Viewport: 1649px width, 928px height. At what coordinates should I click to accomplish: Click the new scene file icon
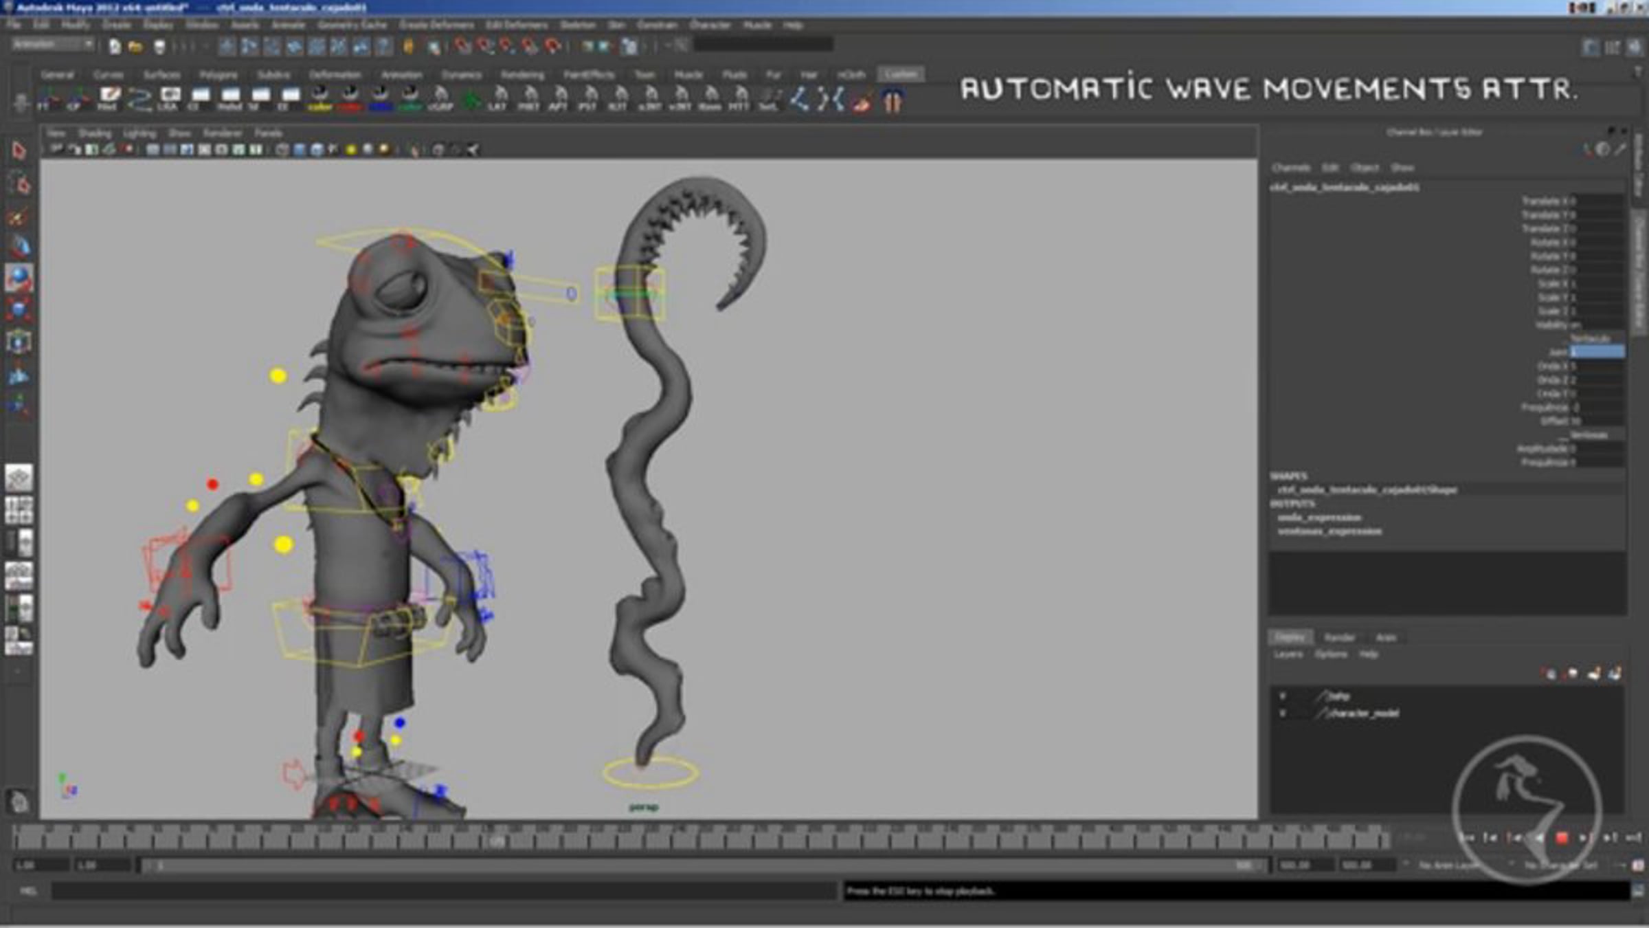pyautogui.click(x=115, y=46)
